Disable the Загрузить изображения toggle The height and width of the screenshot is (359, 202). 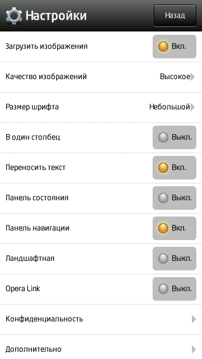pos(175,47)
